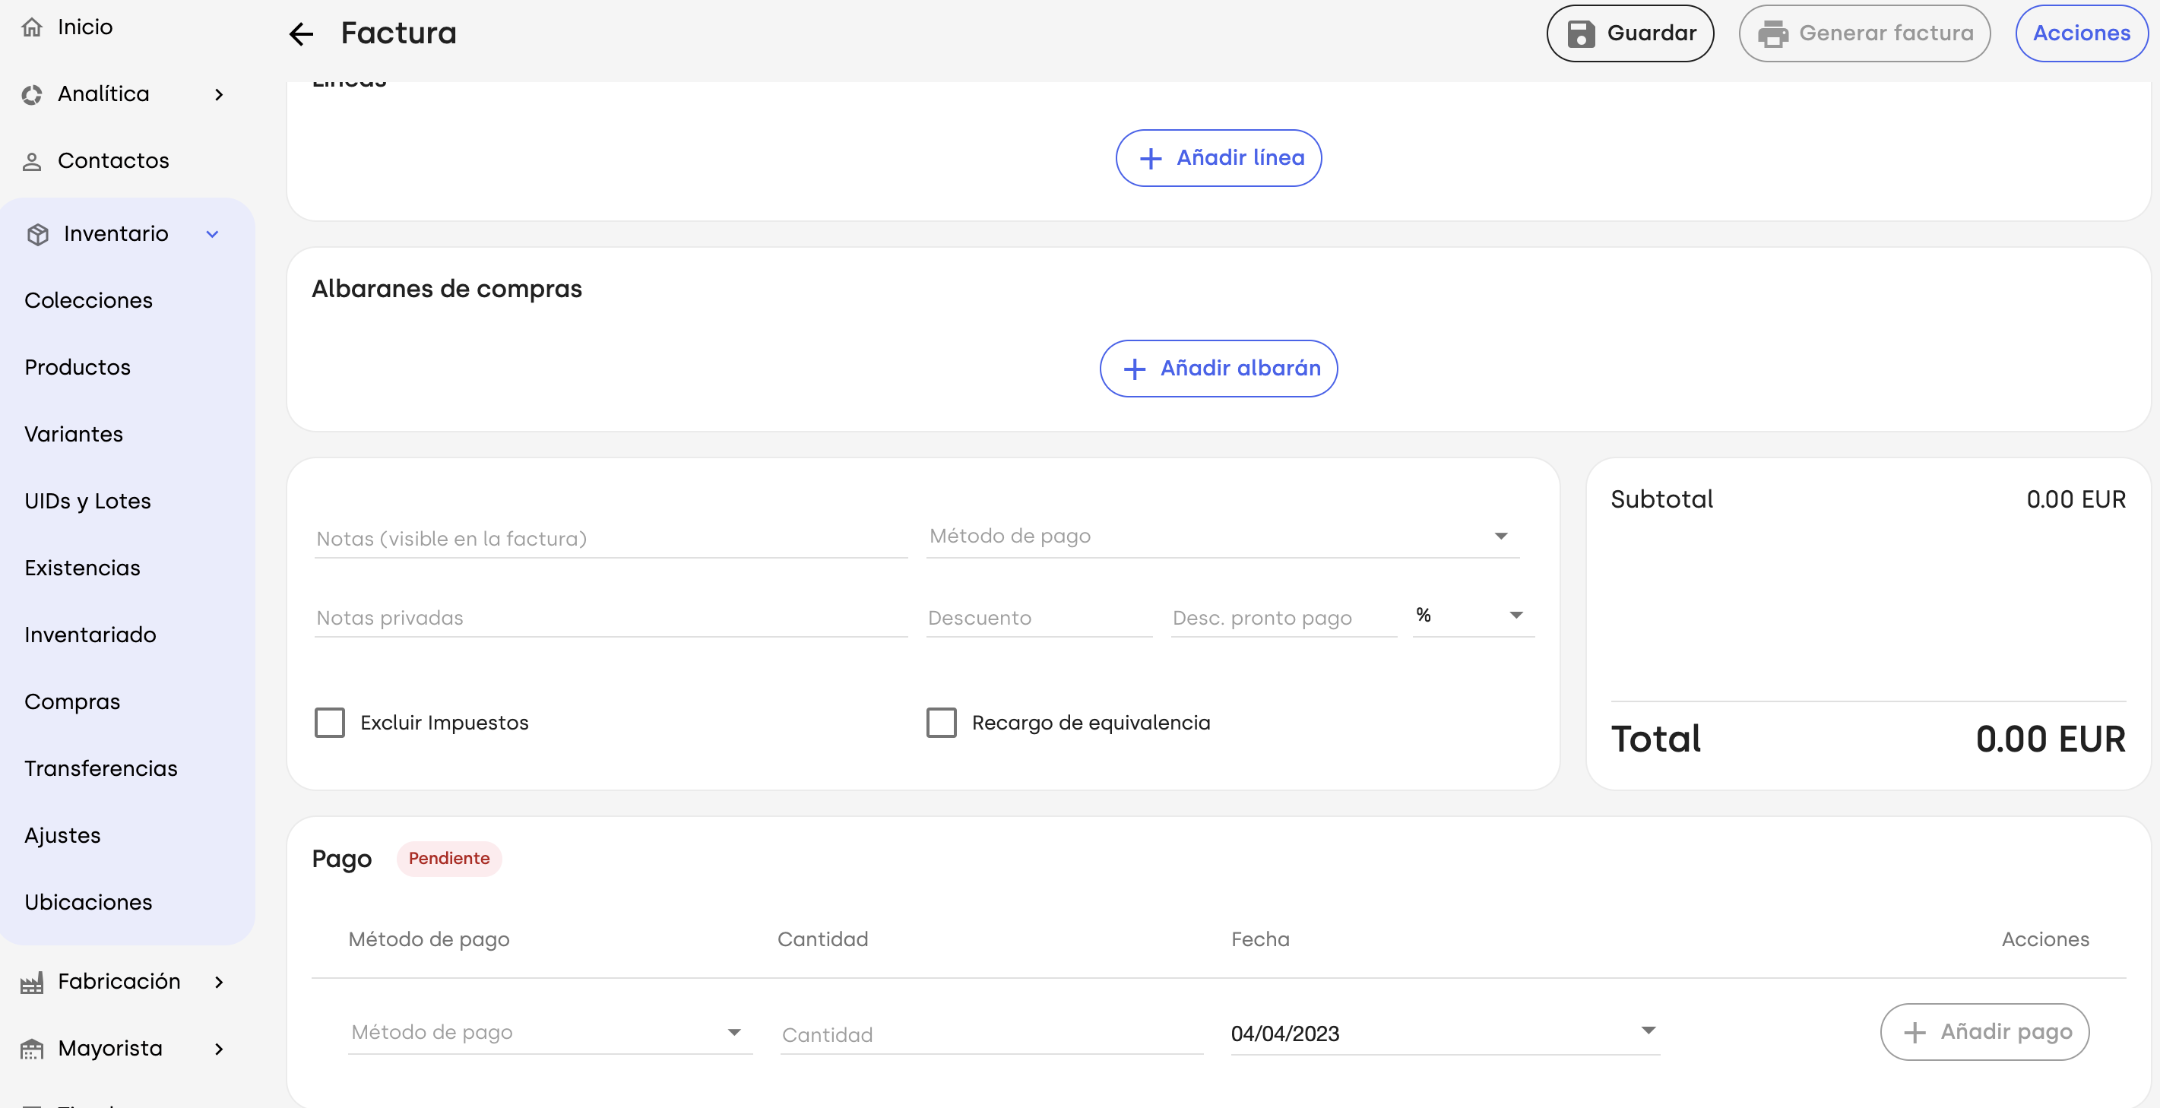Click the plus icon in Añadir línea
This screenshot has width=2160, height=1108.
point(1151,158)
